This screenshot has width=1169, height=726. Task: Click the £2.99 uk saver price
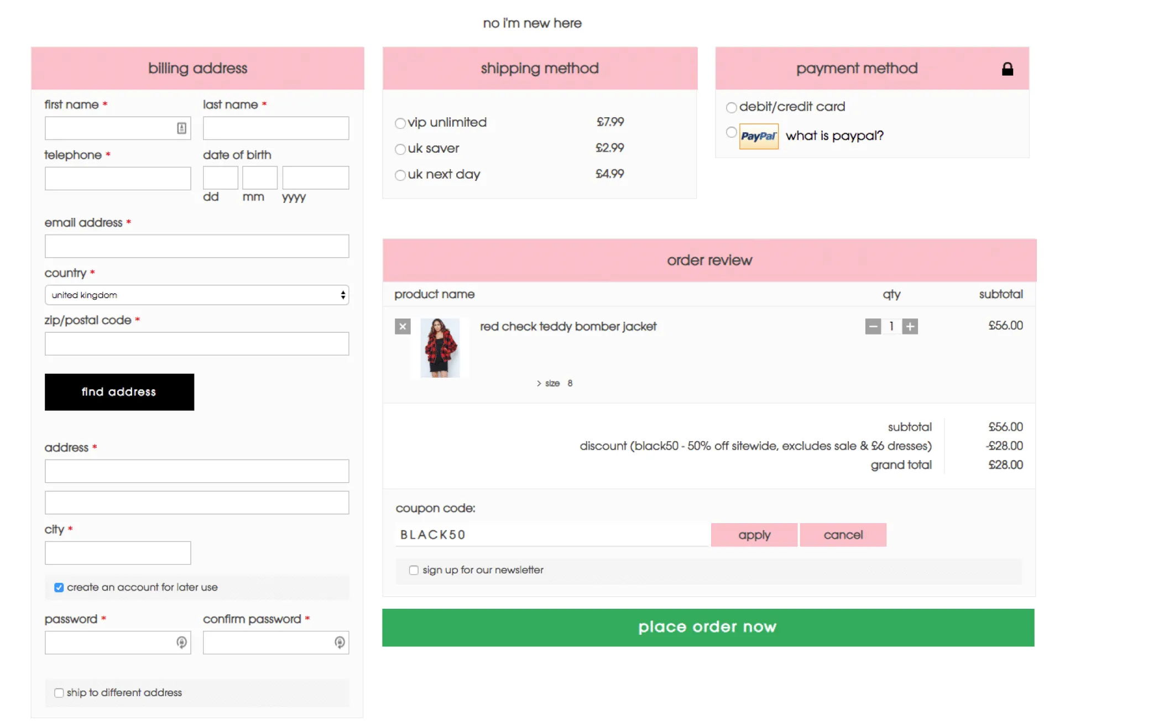(609, 148)
